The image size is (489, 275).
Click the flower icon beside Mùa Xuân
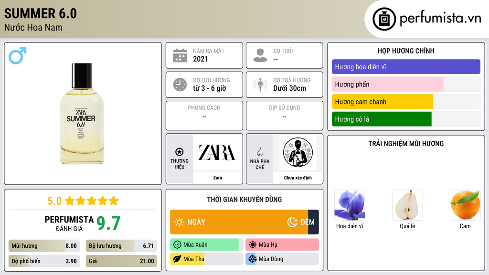click(x=177, y=245)
